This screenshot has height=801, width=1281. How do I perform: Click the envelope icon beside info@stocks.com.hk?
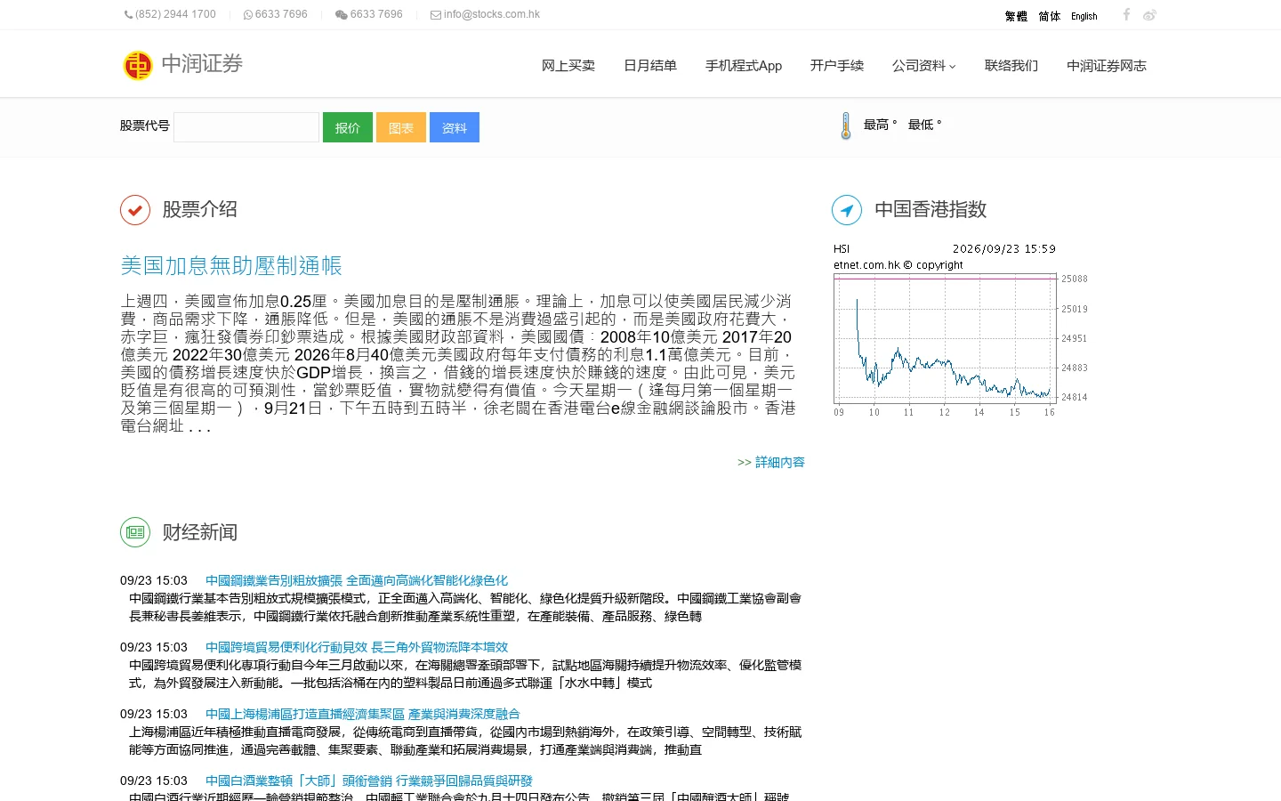(436, 14)
